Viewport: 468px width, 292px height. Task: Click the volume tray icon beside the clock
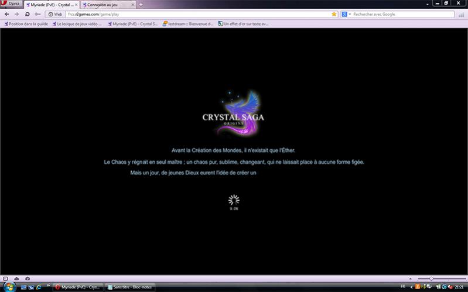click(450, 287)
